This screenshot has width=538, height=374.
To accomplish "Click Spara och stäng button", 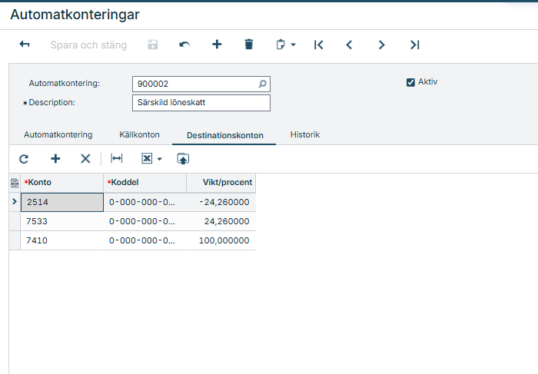I will click(x=88, y=45).
